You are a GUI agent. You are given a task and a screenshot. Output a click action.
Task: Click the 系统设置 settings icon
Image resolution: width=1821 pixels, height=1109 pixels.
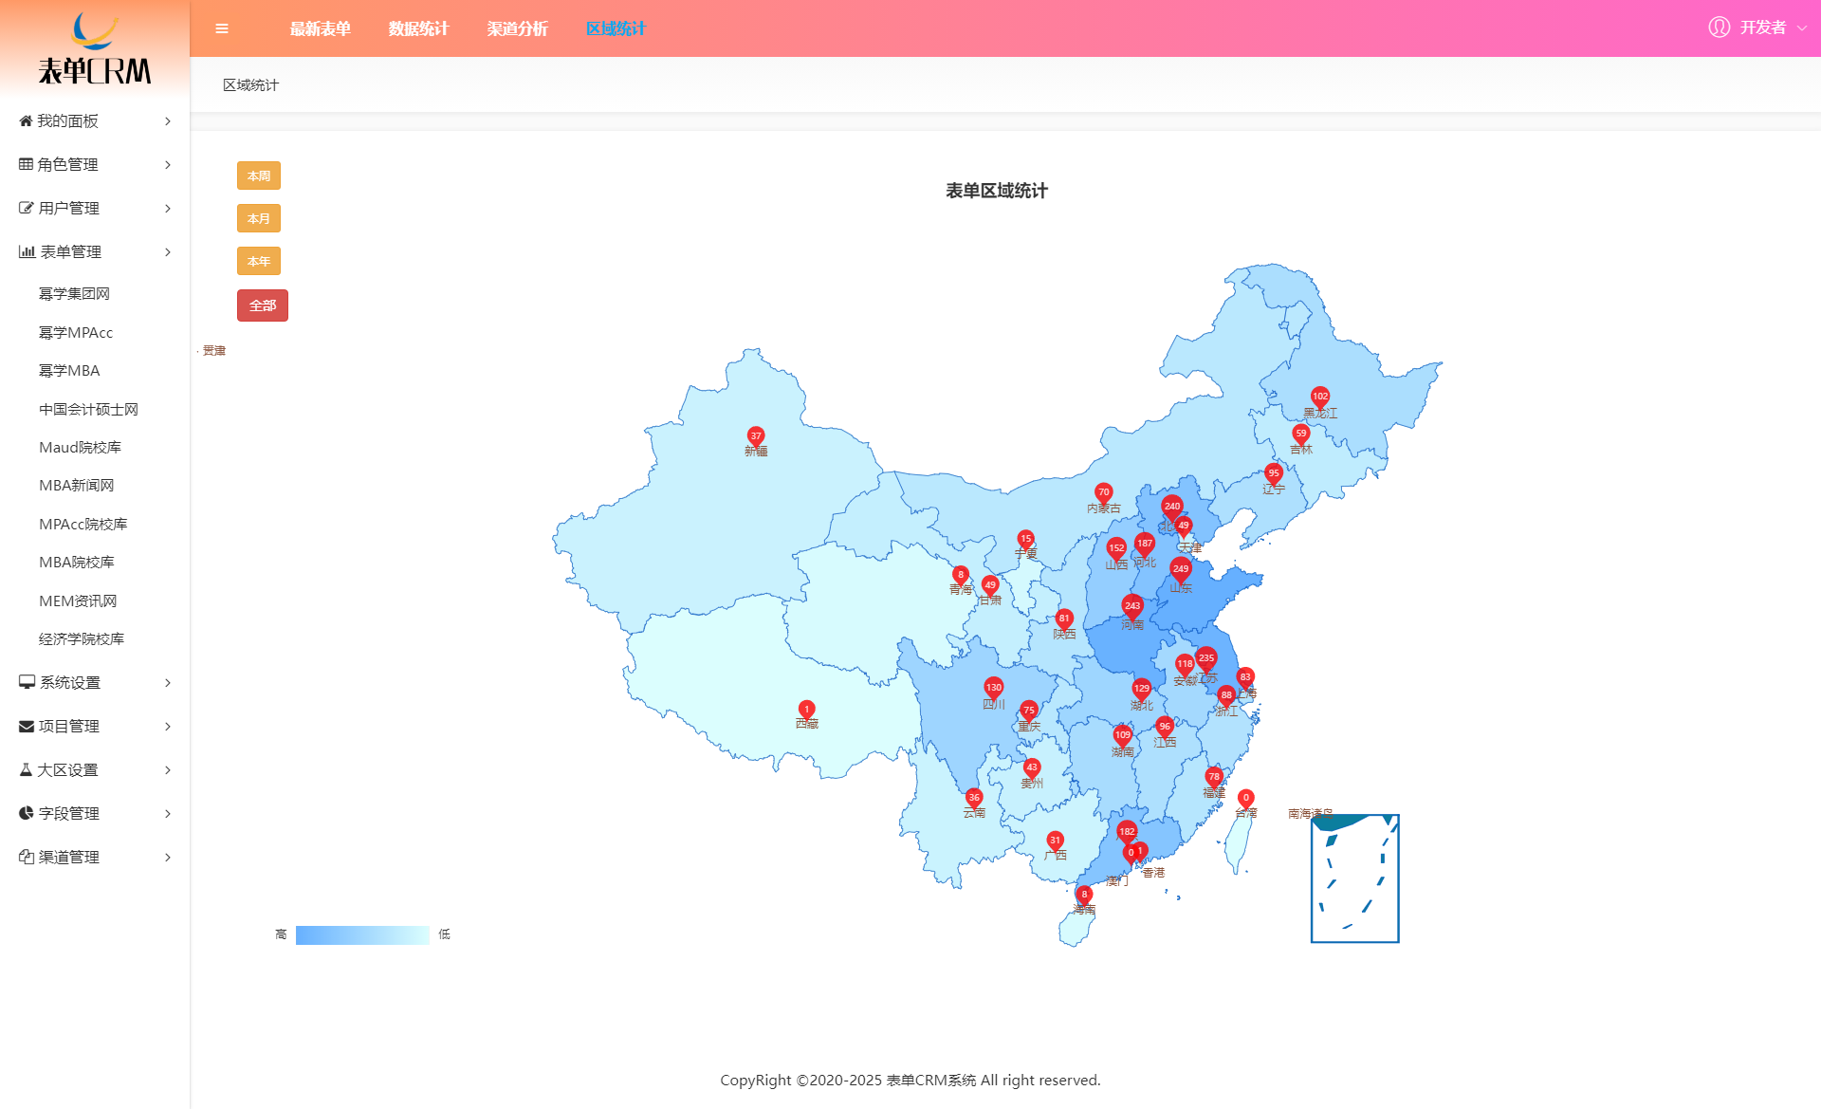(26, 682)
